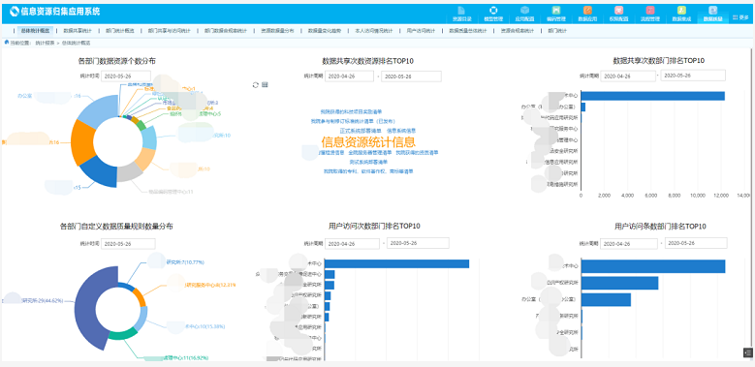
Task: Click the system logo icon
Action: click(x=15, y=11)
